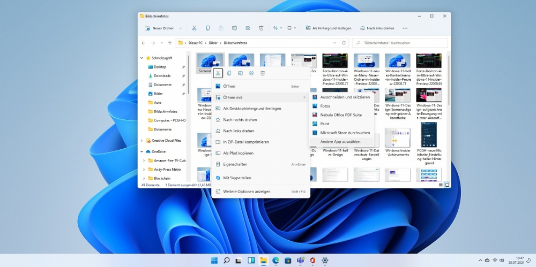Click Neuer Ordner button
536x267 pixels.
(x=159, y=28)
